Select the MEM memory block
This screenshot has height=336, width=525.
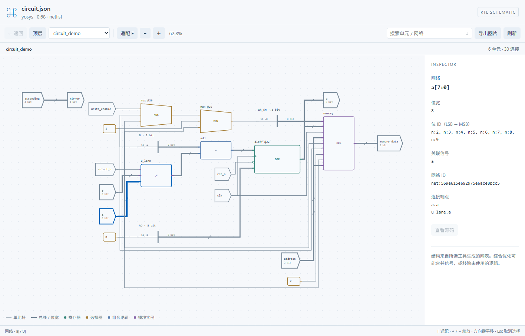tap(339, 143)
